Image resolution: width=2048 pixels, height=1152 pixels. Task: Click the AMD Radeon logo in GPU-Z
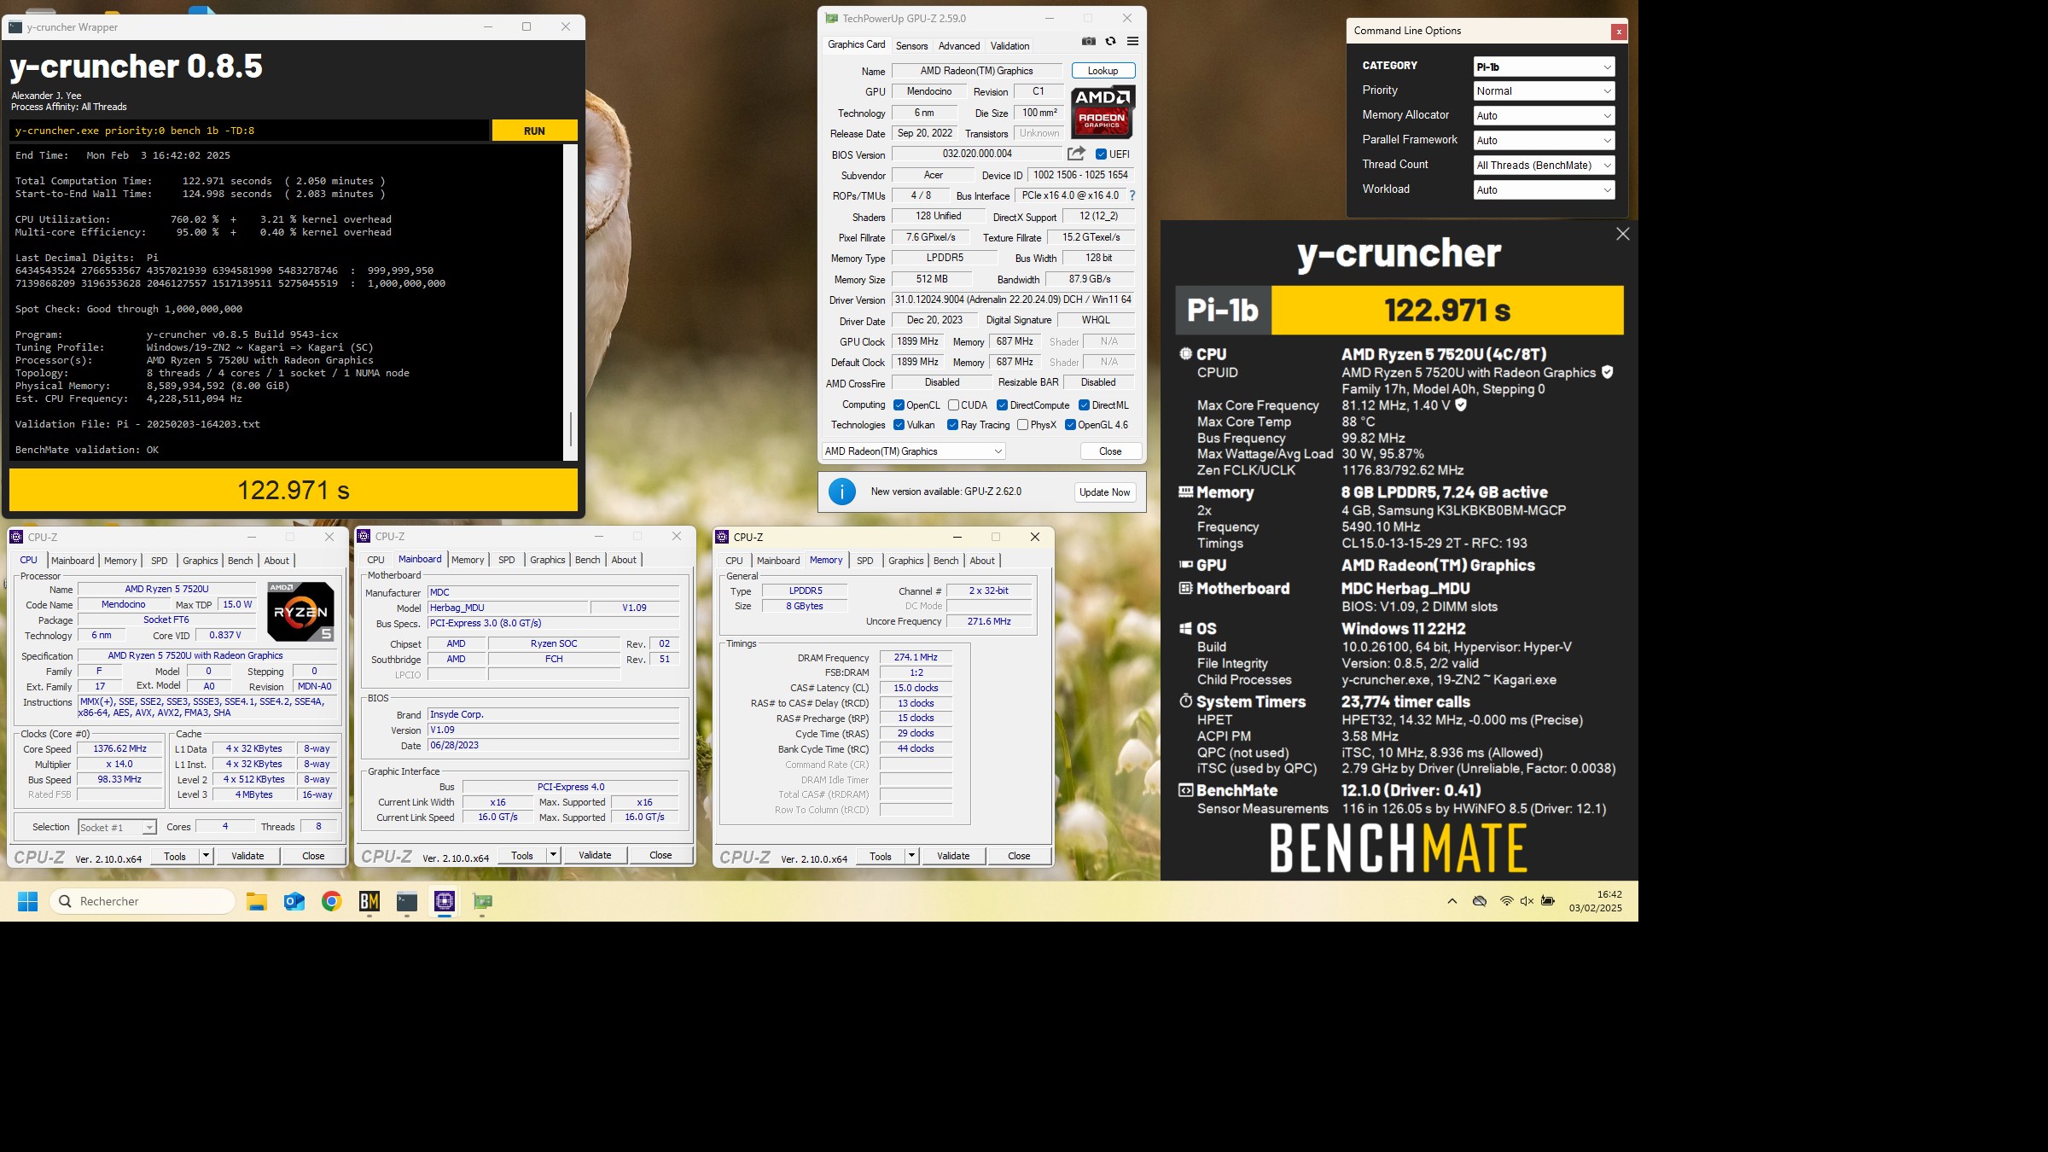(1103, 112)
